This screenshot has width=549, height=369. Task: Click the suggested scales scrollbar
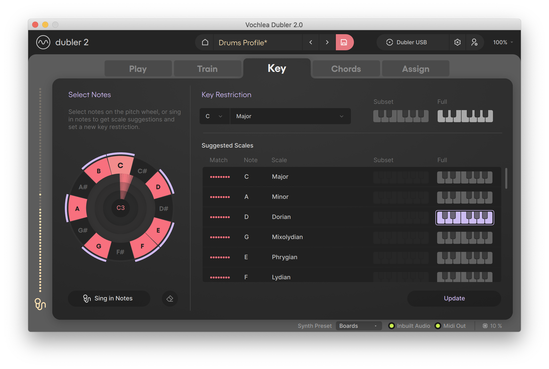click(x=506, y=178)
